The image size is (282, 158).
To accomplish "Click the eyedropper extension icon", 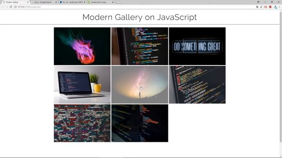I will click(x=275, y=7).
